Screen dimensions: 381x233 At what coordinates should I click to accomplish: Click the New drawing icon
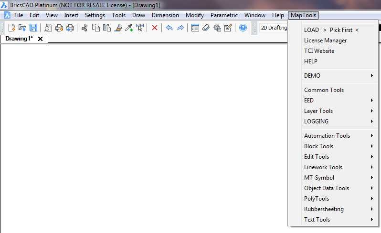[x=11, y=28]
